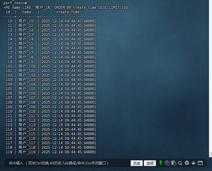Select the 用户_118 name cell
The width and height of the screenshot is (212, 171).
(27, 147)
